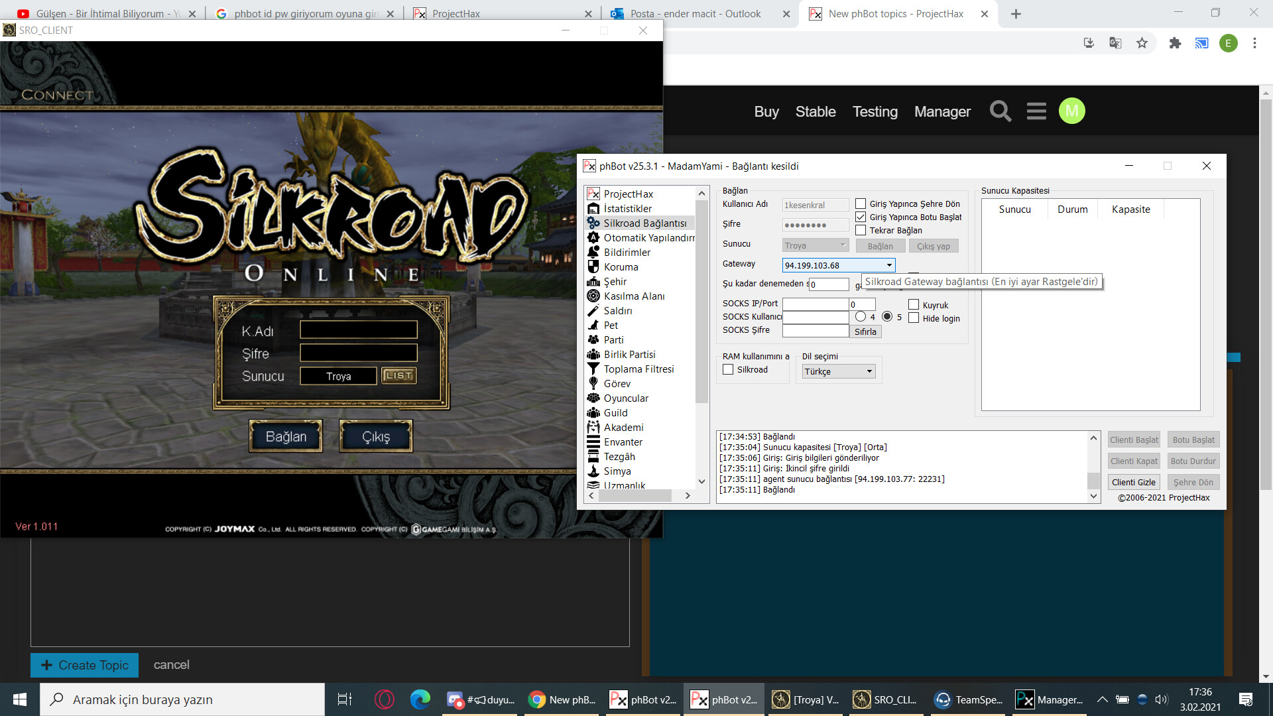Click the K.Adı input field
The image size is (1273, 716).
[x=358, y=330]
